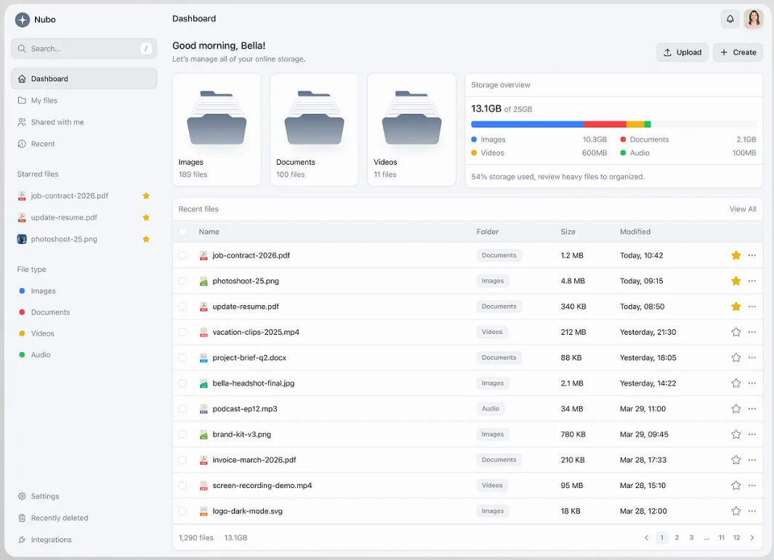
Task: Open the three-dot menu for logo-dark-mode.svg
Action: tap(751, 511)
